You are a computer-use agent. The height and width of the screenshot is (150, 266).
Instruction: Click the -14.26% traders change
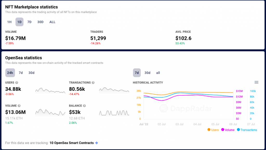point(95,43)
